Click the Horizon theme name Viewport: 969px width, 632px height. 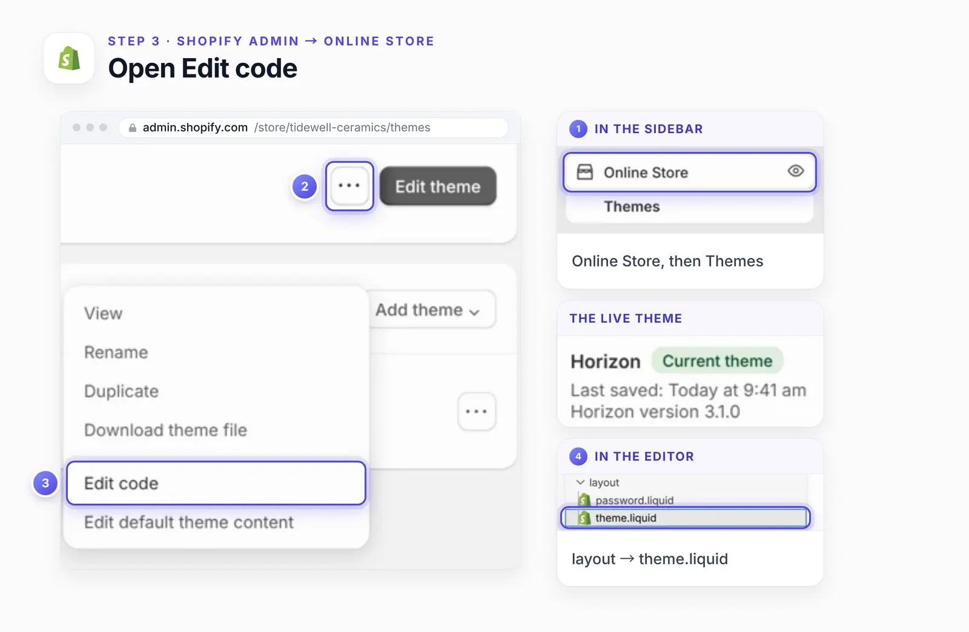point(606,361)
